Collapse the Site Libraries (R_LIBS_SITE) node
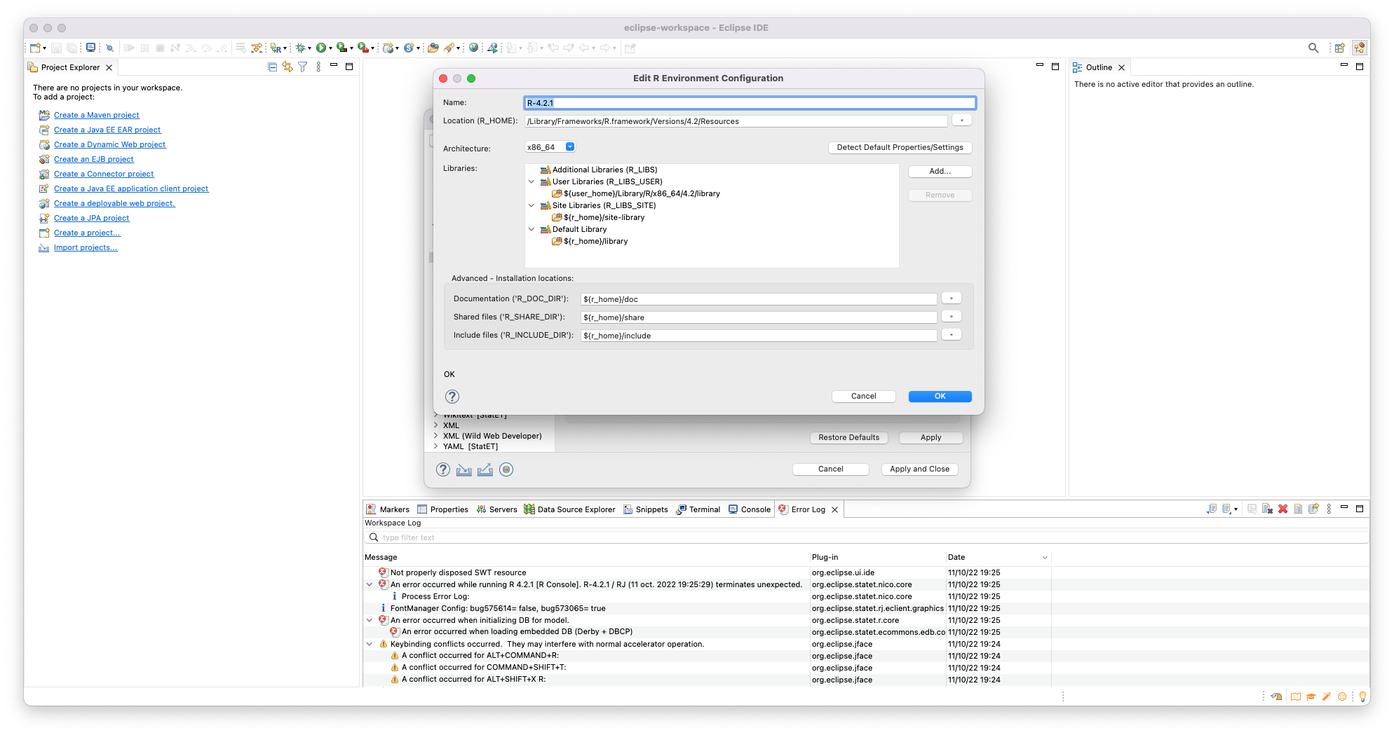The height and width of the screenshot is (735, 1394). click(532, 205)
